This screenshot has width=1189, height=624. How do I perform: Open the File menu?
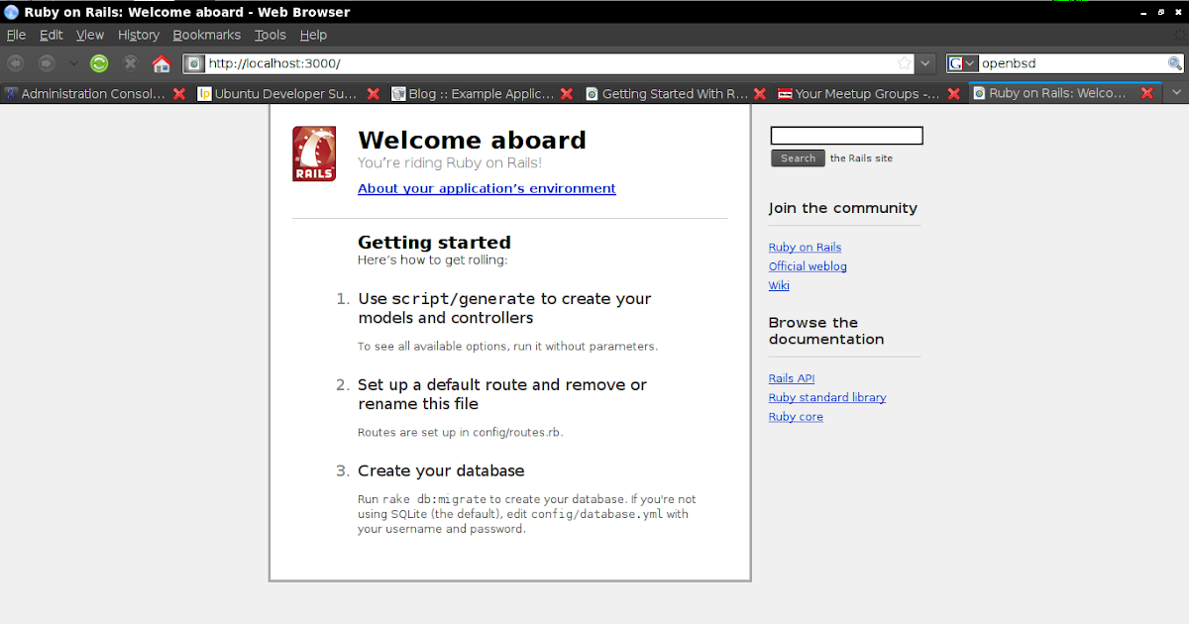point(16,35)
